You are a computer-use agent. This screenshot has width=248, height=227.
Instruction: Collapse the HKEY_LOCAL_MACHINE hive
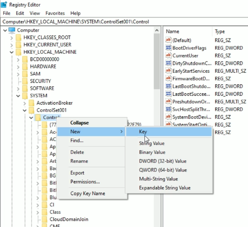tap(12, 52)
